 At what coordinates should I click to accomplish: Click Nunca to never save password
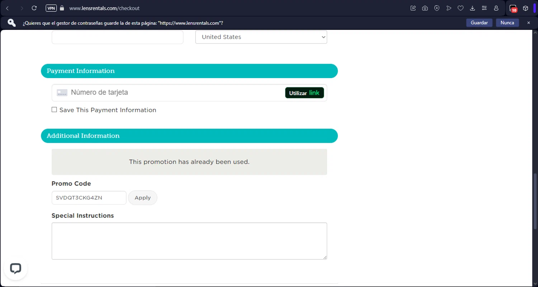coord(507,23)
